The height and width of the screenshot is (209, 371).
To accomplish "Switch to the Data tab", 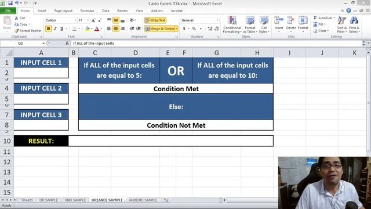I will pyautogui.click(x=106, y=10).
